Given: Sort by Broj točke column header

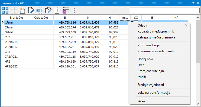Looking at the screenshot, I should click(17, 18).
